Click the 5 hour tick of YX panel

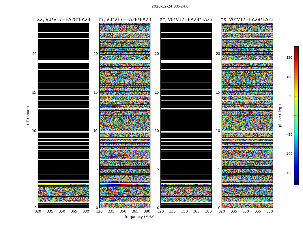[x=219, y=169]
